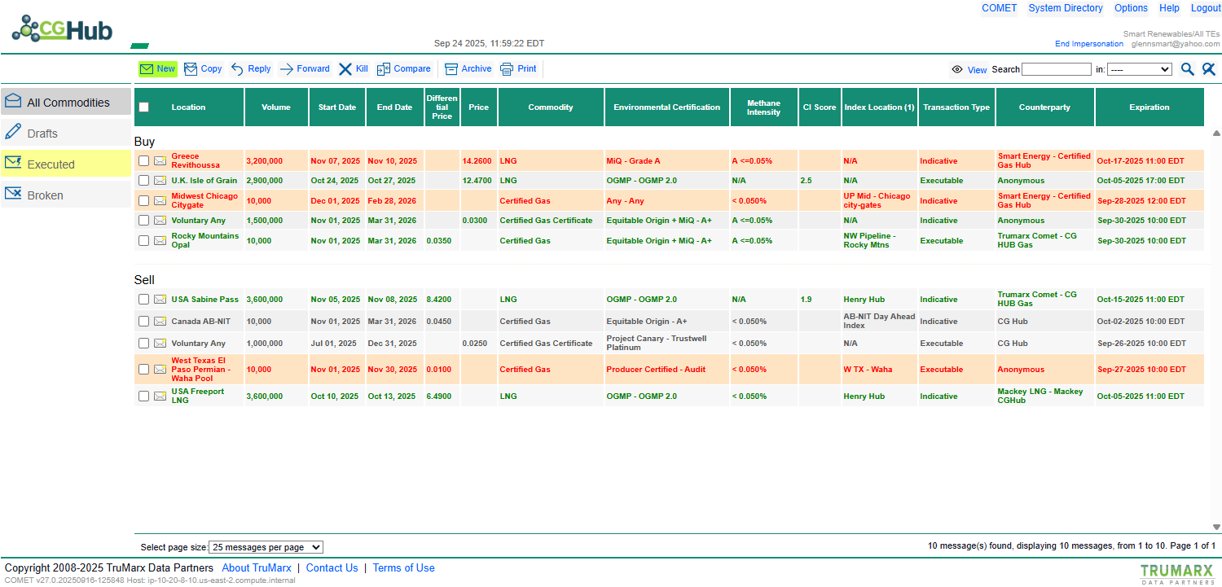Click the Compare toolbar icon
This screenshot has width=1222, height=587.
(x=384, y=69)
